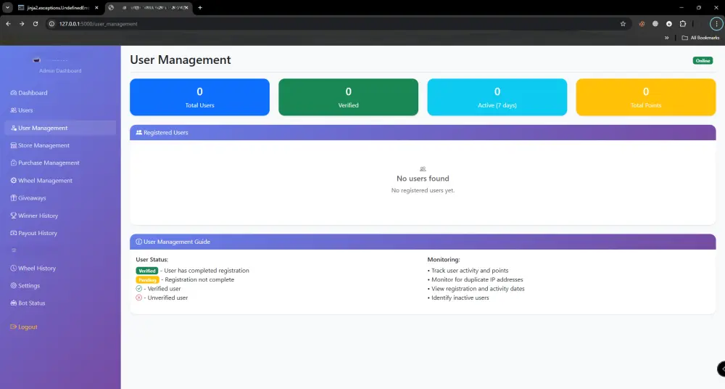Open the Extensions puzzle-piece menu
This screenshot has width=725, height=389.
pyautogui.click(x=683, y=24)
